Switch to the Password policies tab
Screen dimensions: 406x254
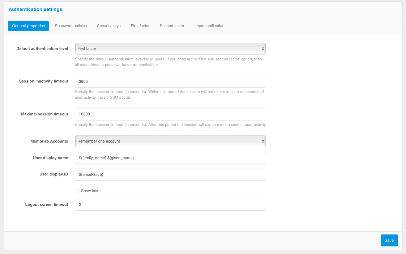coord(71,26)
